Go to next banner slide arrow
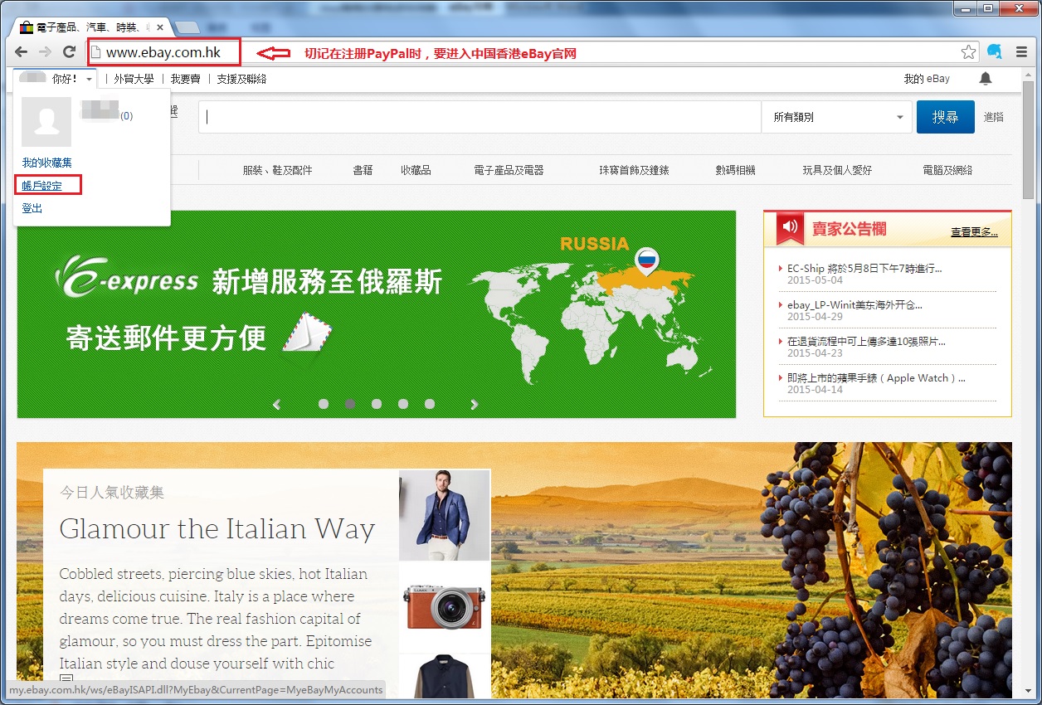This screenshot has height=705, width=1042. click(x=475, y=405)
